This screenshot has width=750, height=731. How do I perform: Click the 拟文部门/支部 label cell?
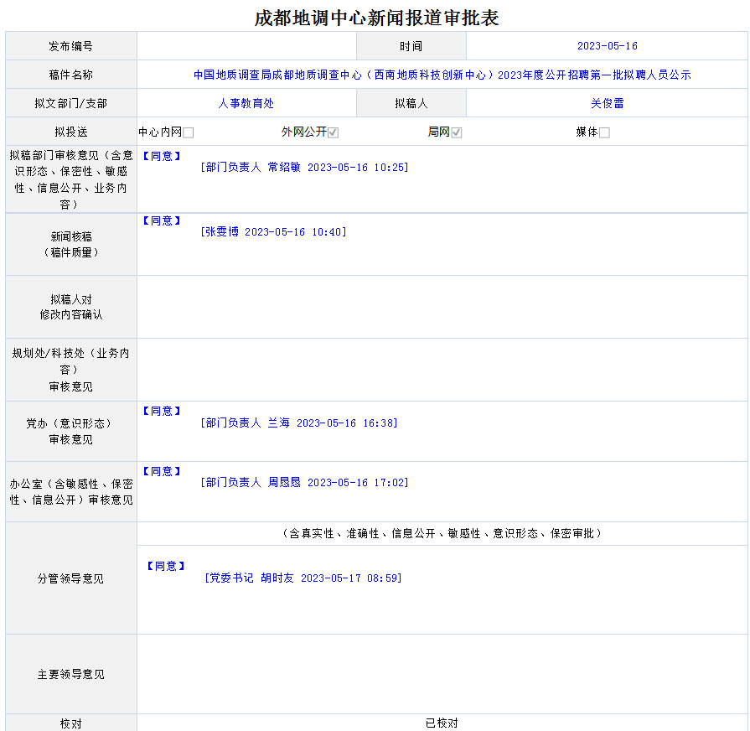click(71, 103)
